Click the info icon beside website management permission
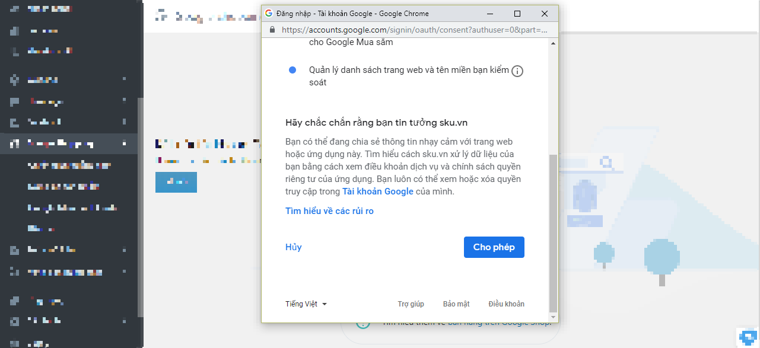Image resolution: width=760 pixels, height=348 pixels. point(517,71)
